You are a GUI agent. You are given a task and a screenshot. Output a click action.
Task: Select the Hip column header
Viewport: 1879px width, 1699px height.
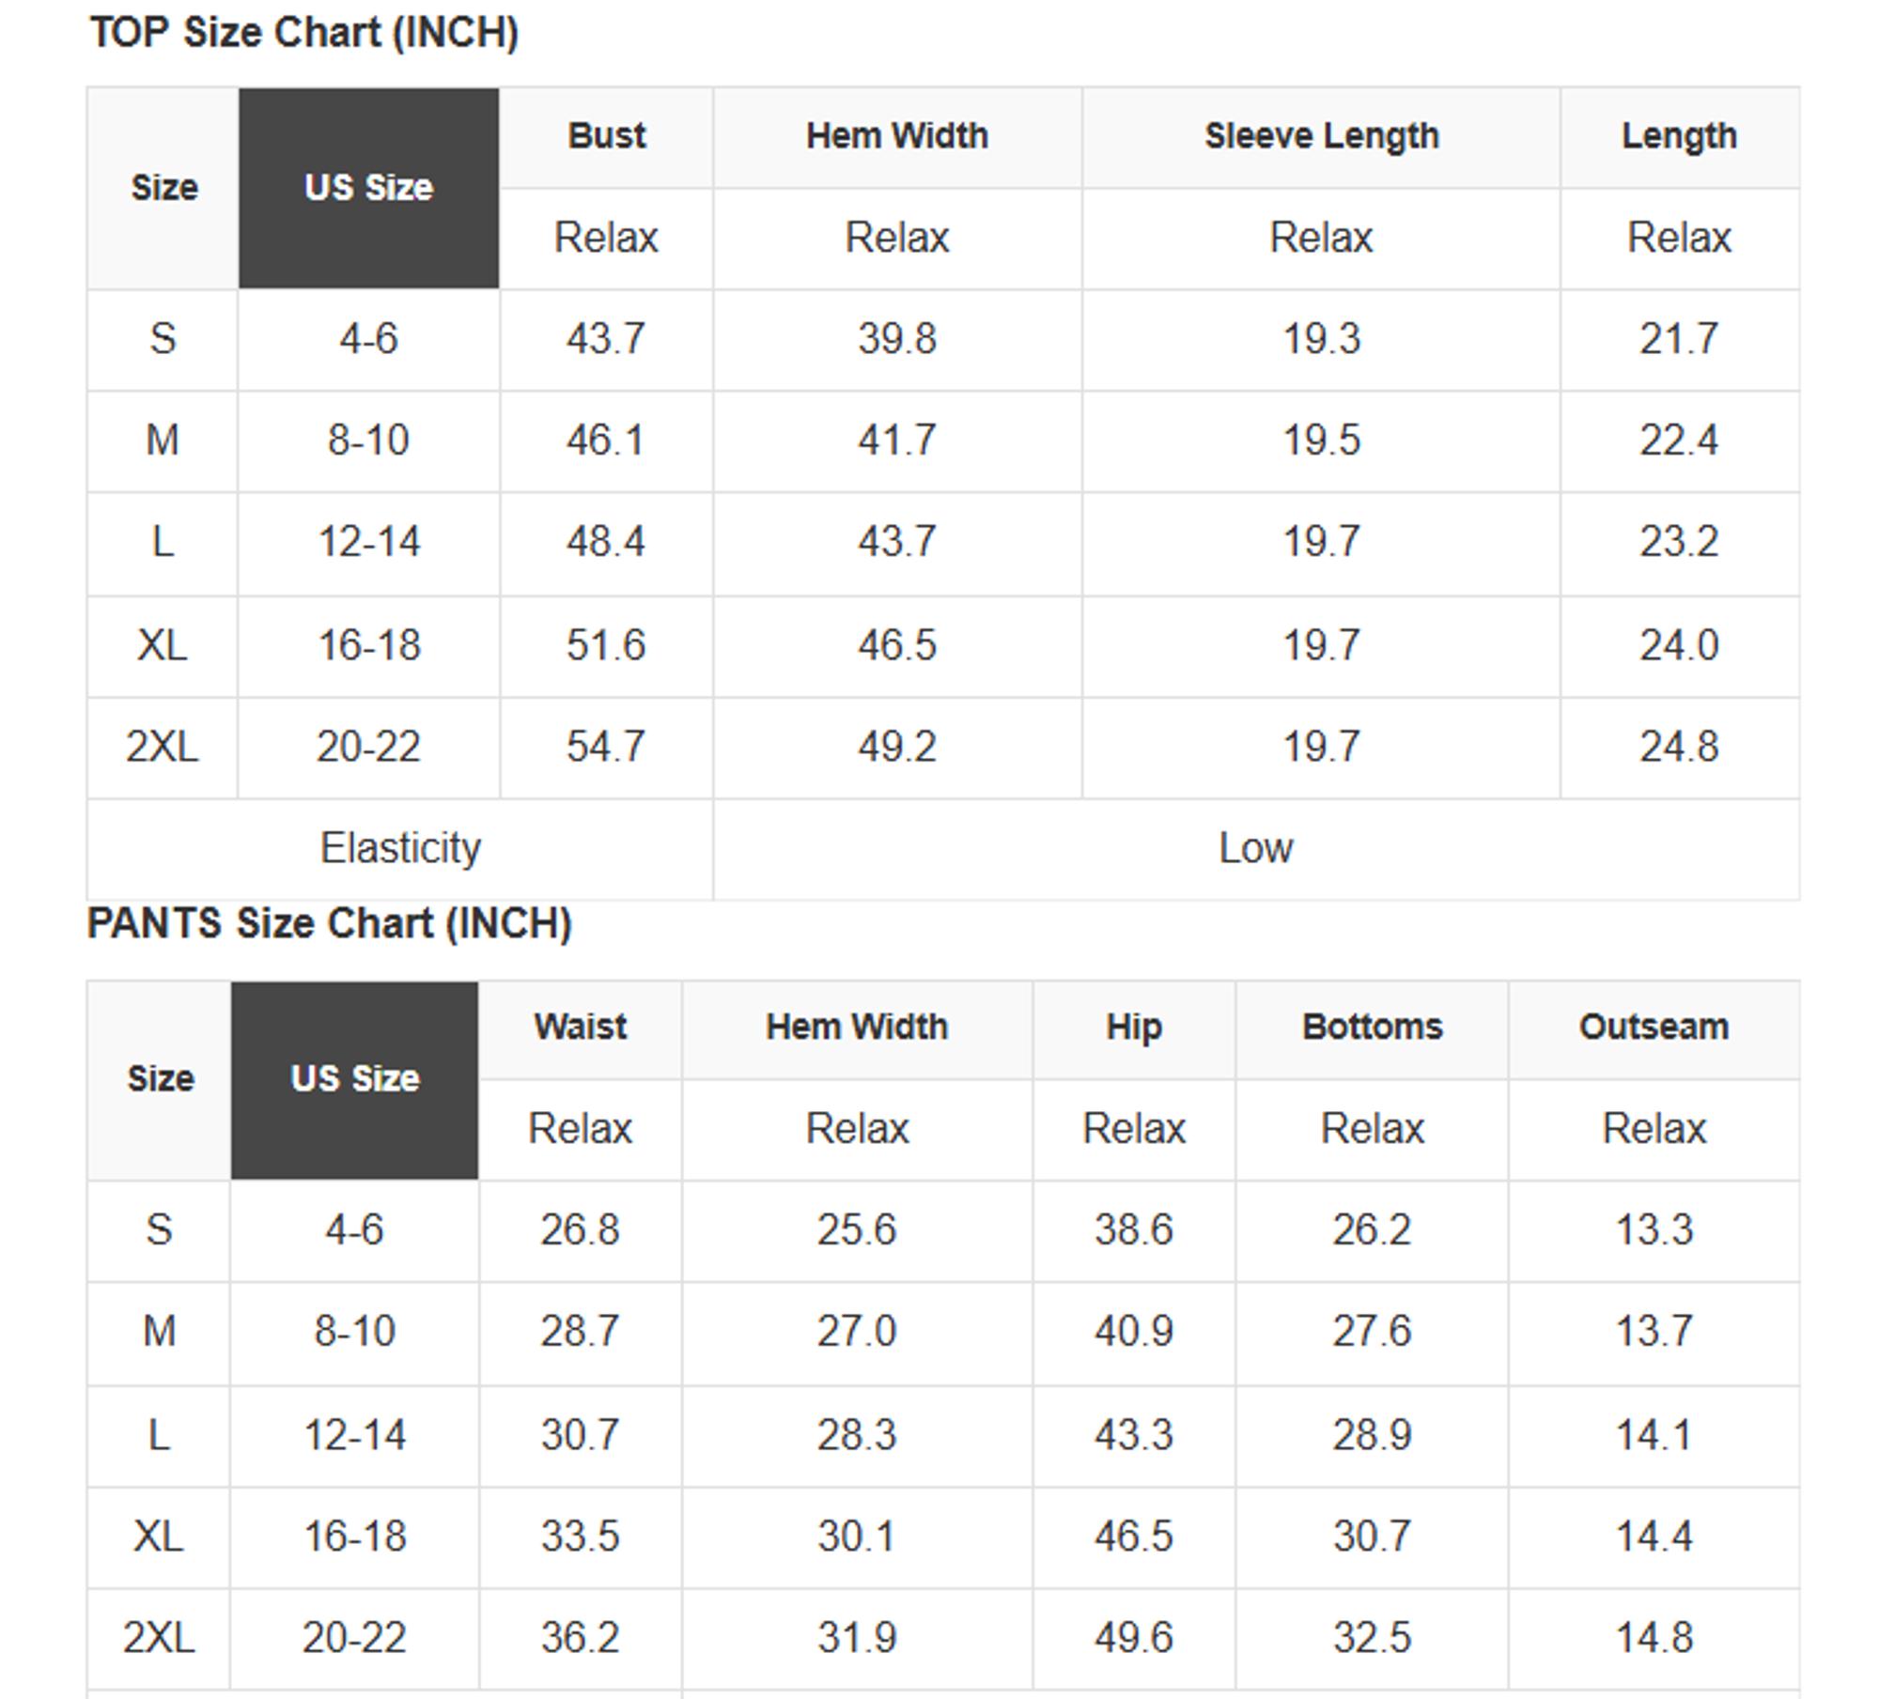coord(1134,1027)
